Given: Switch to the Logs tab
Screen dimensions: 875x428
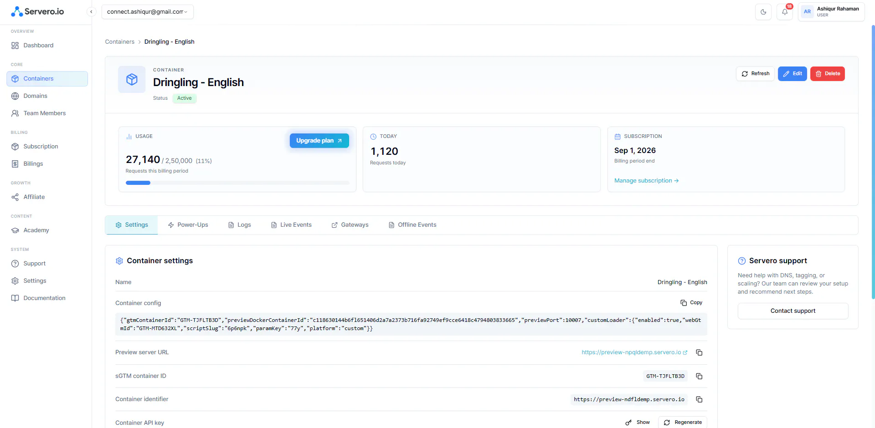Looking at the screenshot, I should coord(240,225).
